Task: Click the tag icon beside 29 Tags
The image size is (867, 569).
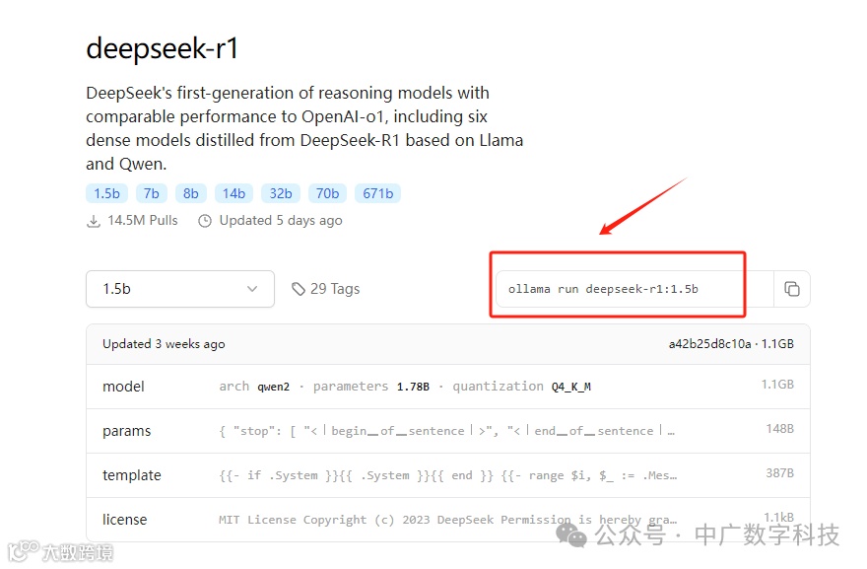Action: click(x=299, y=289)
